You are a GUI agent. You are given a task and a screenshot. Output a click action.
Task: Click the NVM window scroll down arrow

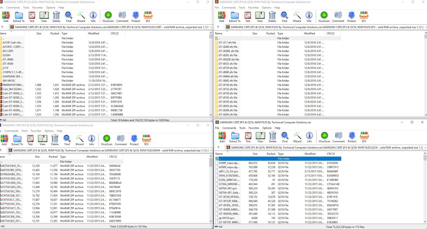[x=211, y=221]
